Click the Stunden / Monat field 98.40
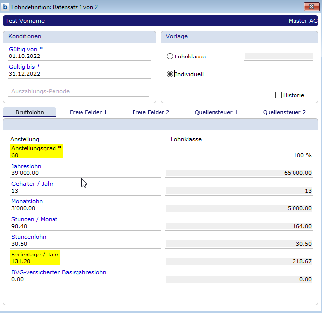The width and height of the screenshot is (322, 313). pyautogui.click(x=83, y=226)
